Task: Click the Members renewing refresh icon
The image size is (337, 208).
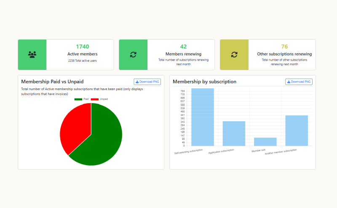Action: (x=133, y=55)
